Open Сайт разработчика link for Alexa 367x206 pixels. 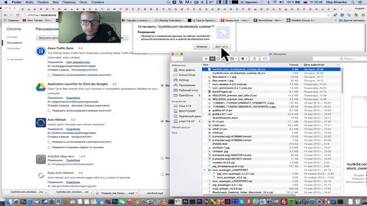pos(78,62)
